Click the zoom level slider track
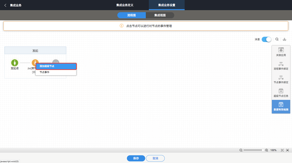The height and width of the screenshot is (163, 292). coord(253,150)
